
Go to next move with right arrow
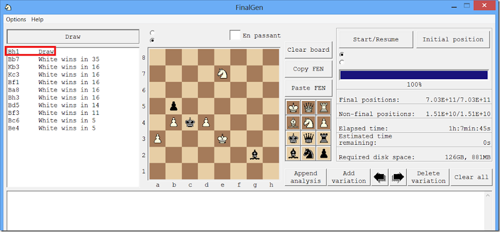[x=397, y=177]
